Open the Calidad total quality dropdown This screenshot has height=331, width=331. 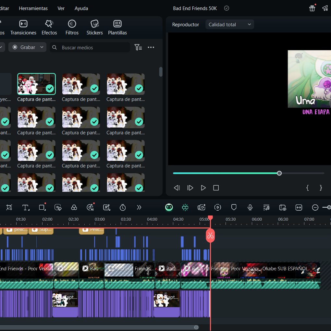pos(229,25)
